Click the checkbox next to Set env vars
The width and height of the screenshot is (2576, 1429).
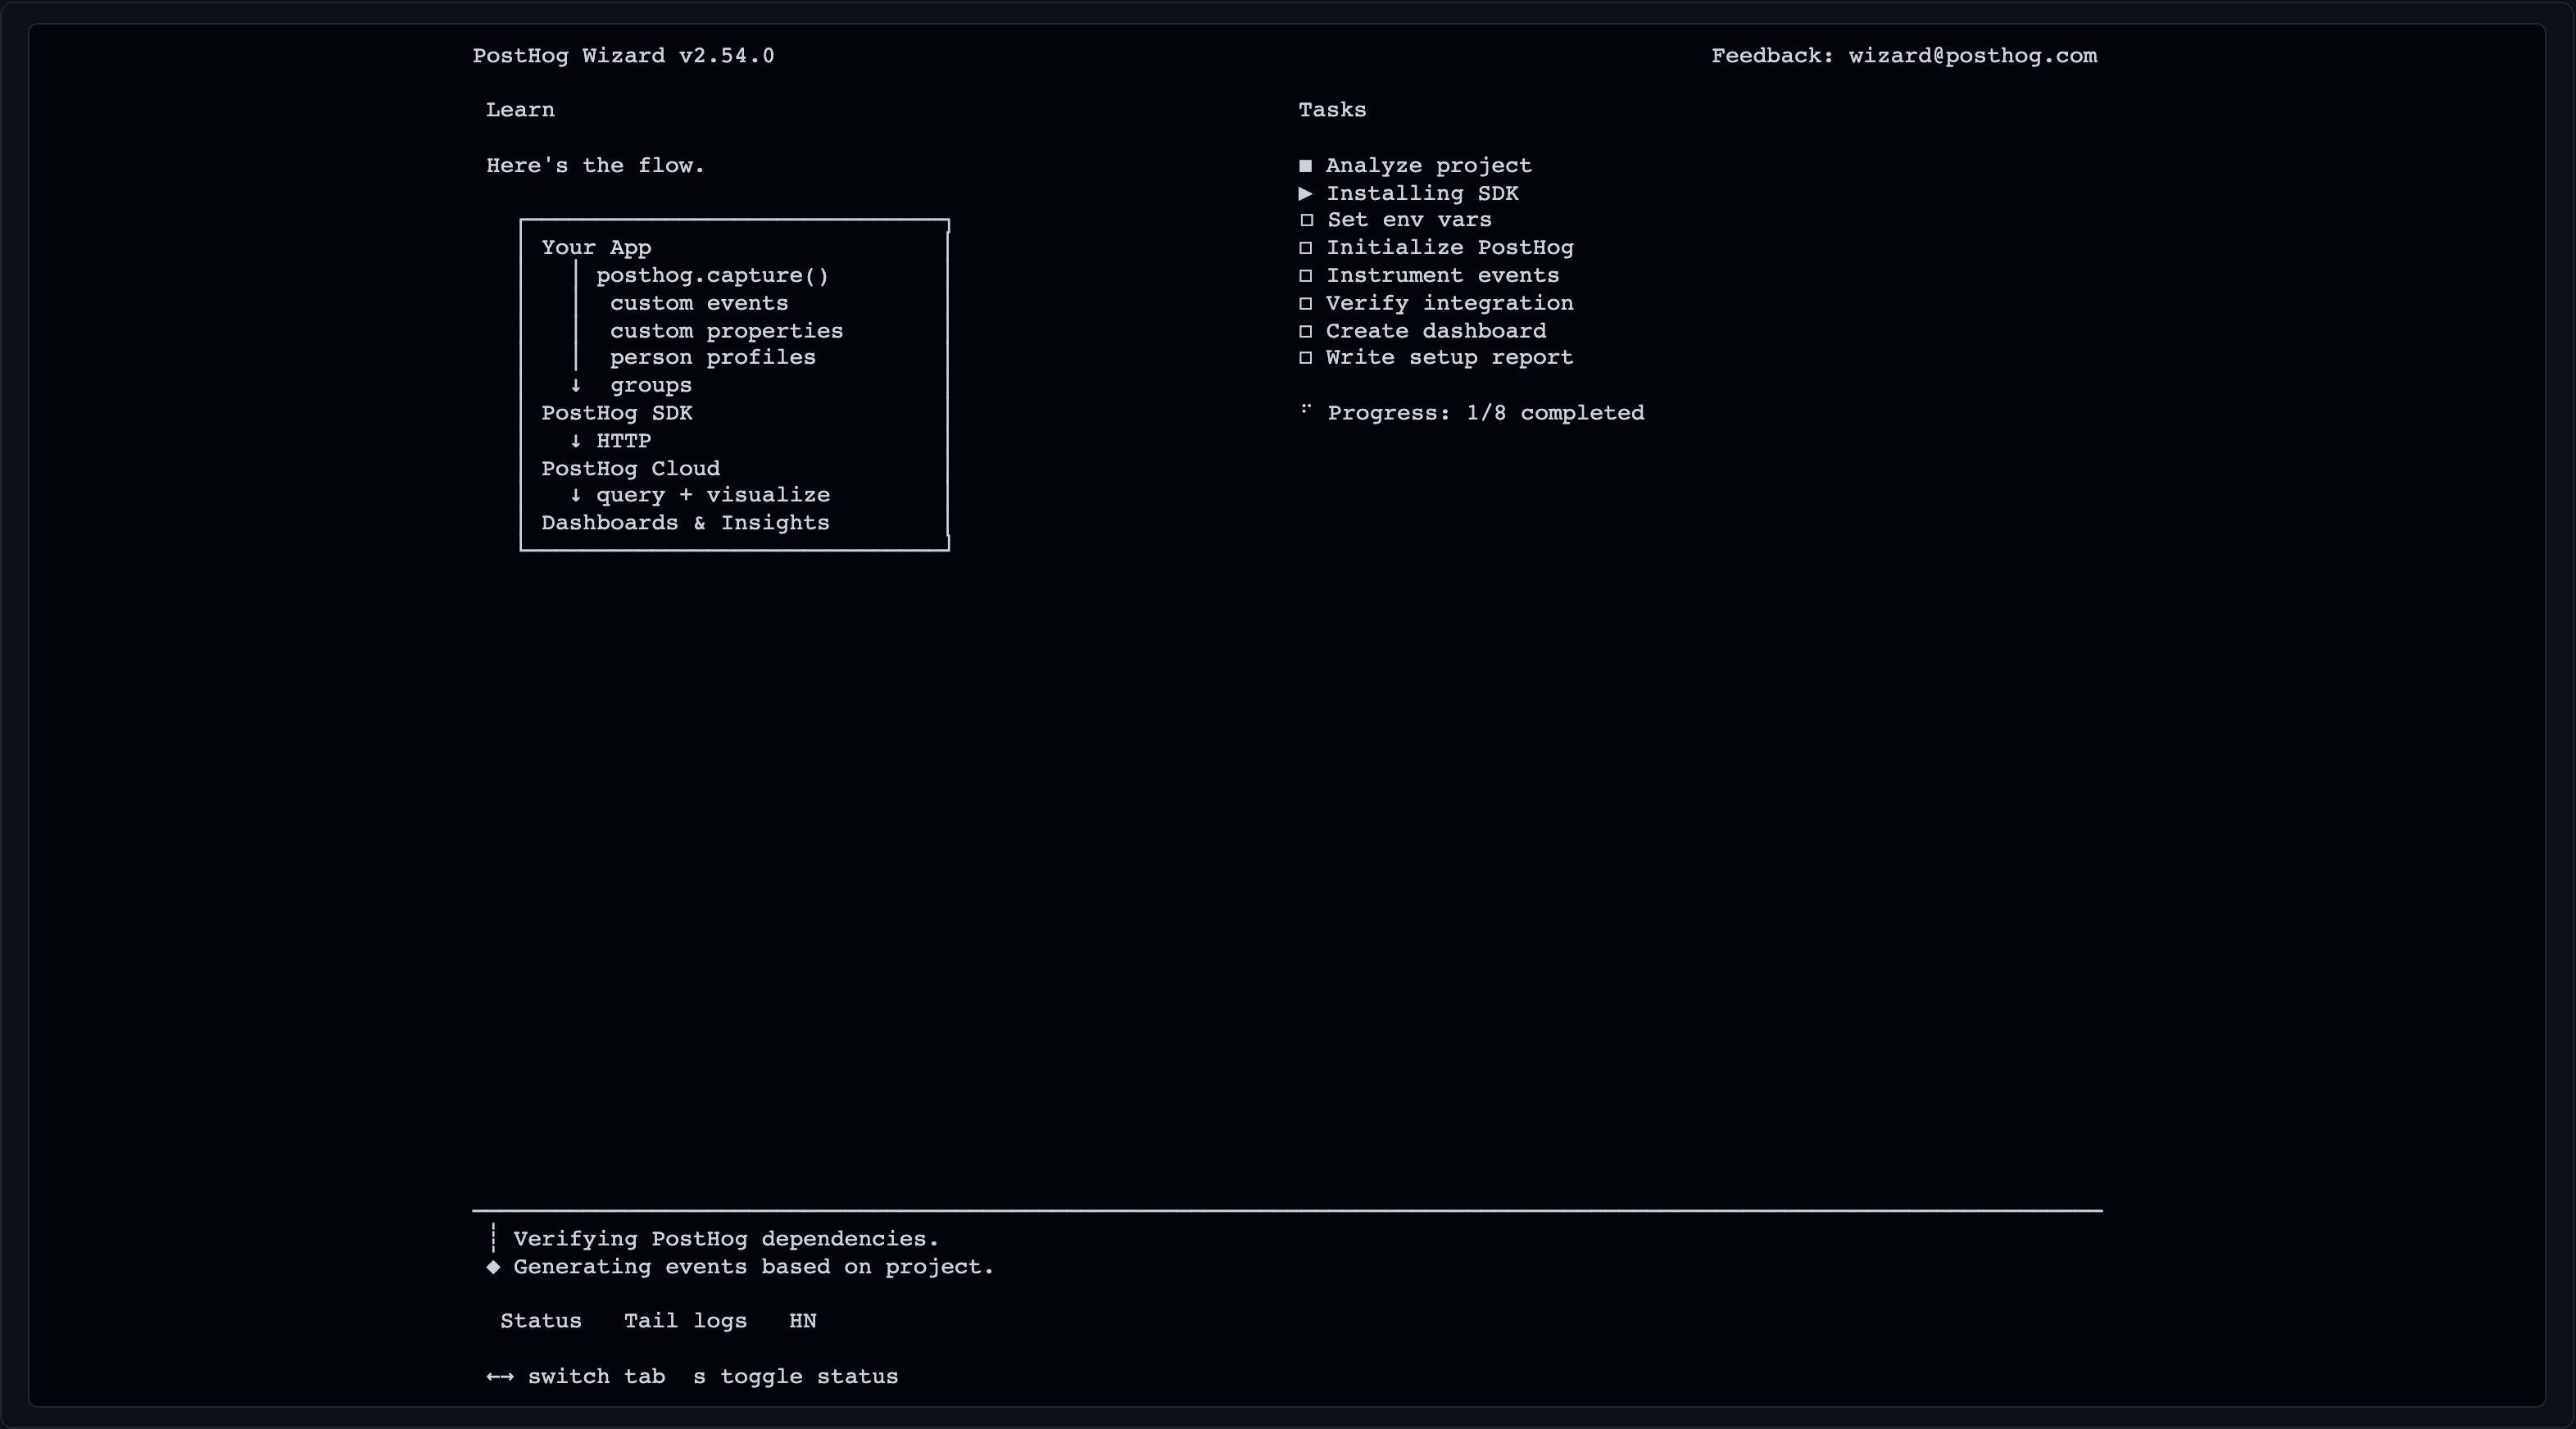click(x=1306, y=220)
